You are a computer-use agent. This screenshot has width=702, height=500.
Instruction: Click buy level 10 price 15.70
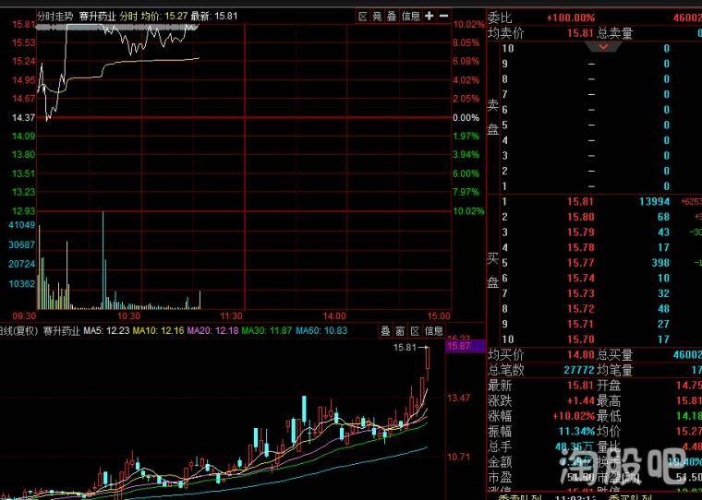coord(580,339)
